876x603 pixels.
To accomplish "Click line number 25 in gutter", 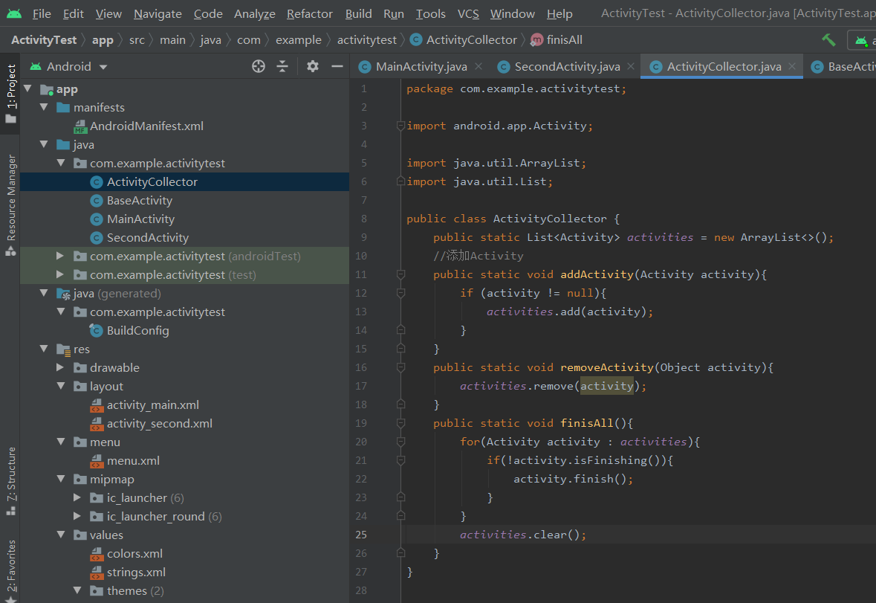I will pyautogui.click(x=361, y=535).
